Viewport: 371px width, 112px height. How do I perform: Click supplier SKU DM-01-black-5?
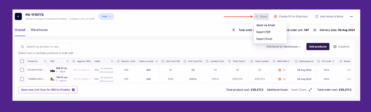(x=82, y=70)
